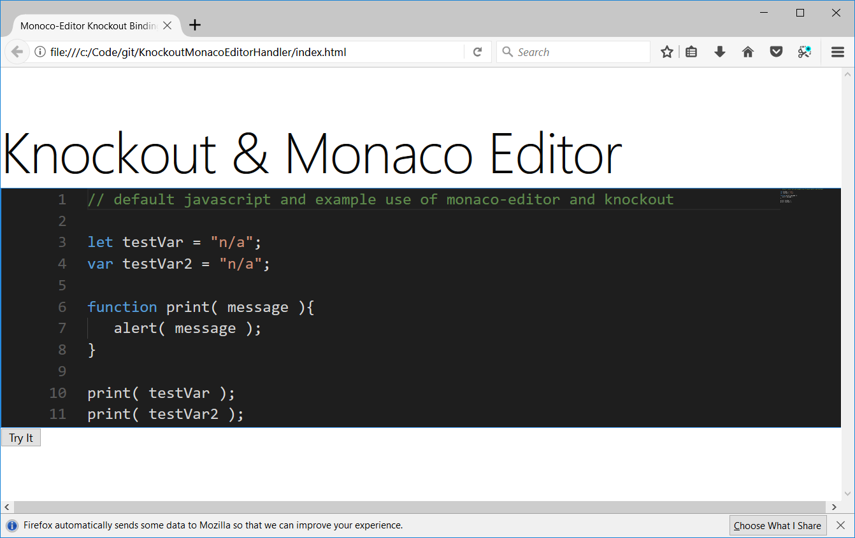
Task: Go to the Home page icon
Action: point(748,52)
